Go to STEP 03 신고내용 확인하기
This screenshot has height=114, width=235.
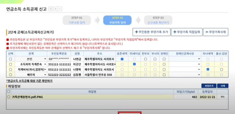pos(158,20)
